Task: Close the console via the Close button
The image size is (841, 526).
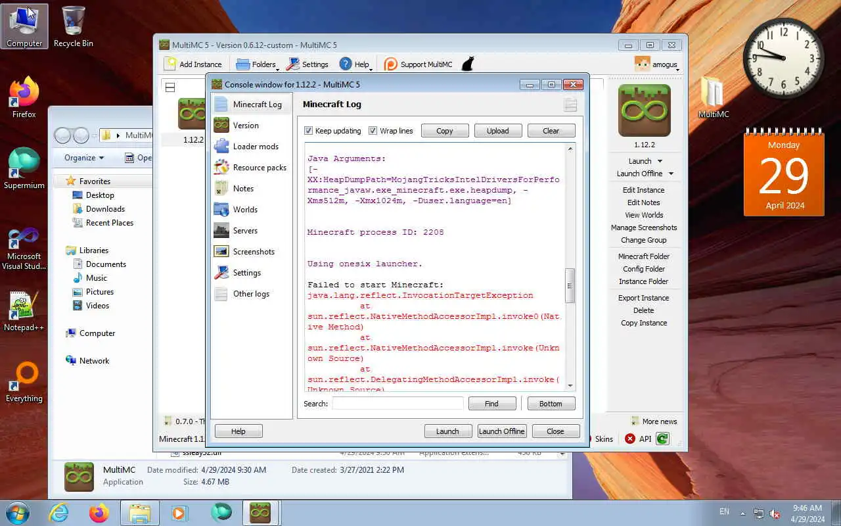Action: pyautogui.click(x=555, y=431)
